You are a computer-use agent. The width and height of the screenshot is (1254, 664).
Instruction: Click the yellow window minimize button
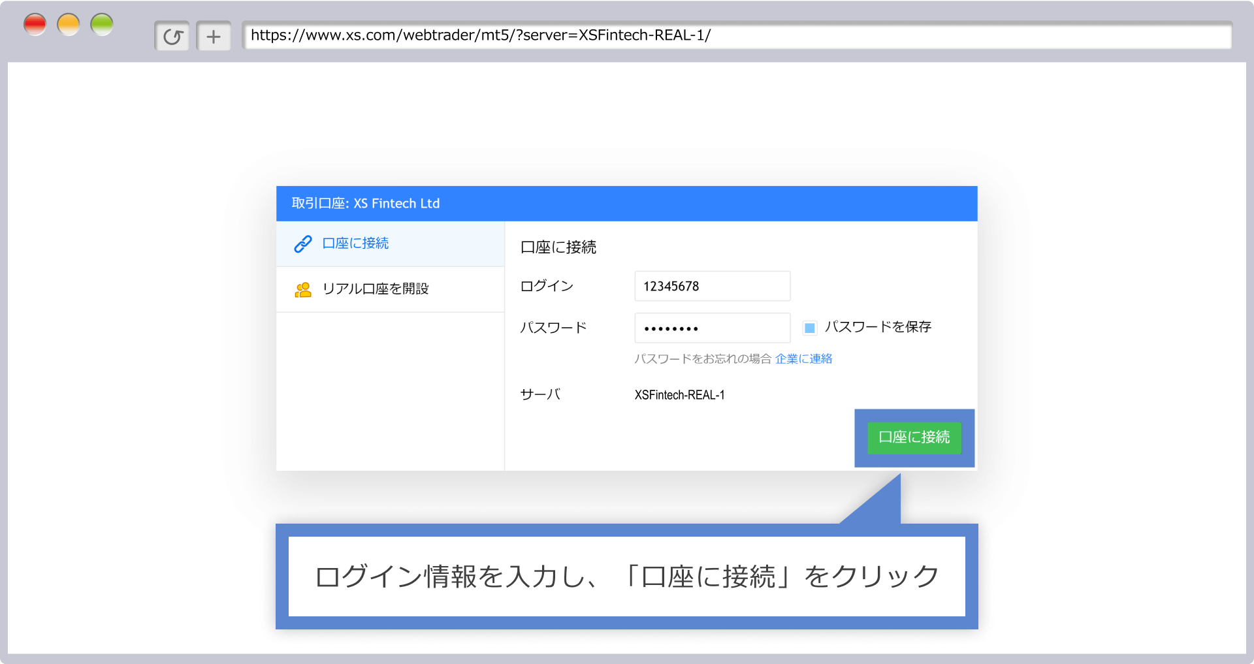pyautogui.click(x=69, y=25)
